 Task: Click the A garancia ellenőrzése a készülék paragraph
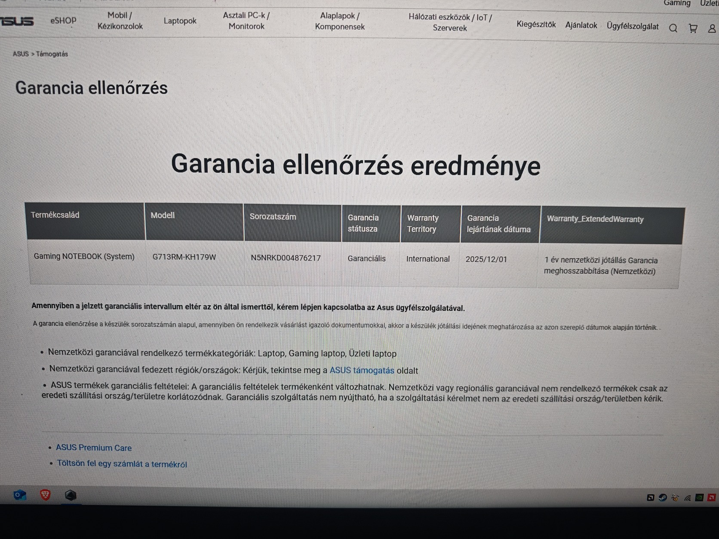[x=347, y=325]
